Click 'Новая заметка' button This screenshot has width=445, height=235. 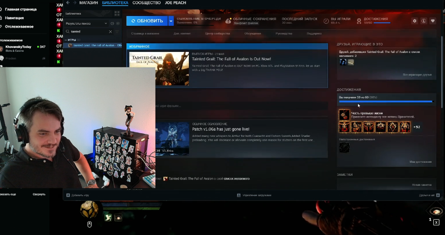422,184
